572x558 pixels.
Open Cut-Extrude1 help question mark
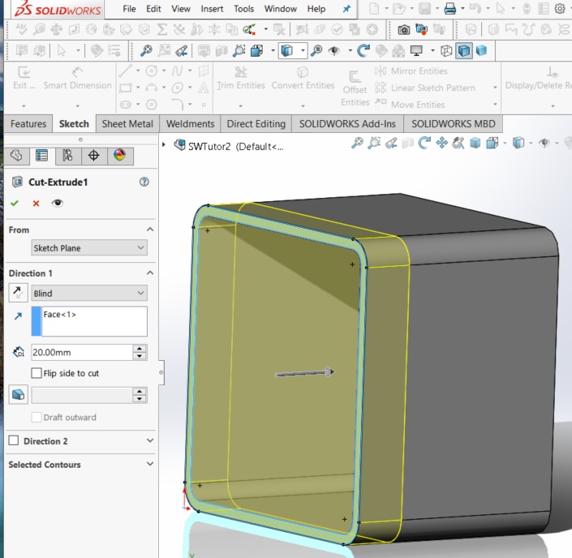pos(144,182)
